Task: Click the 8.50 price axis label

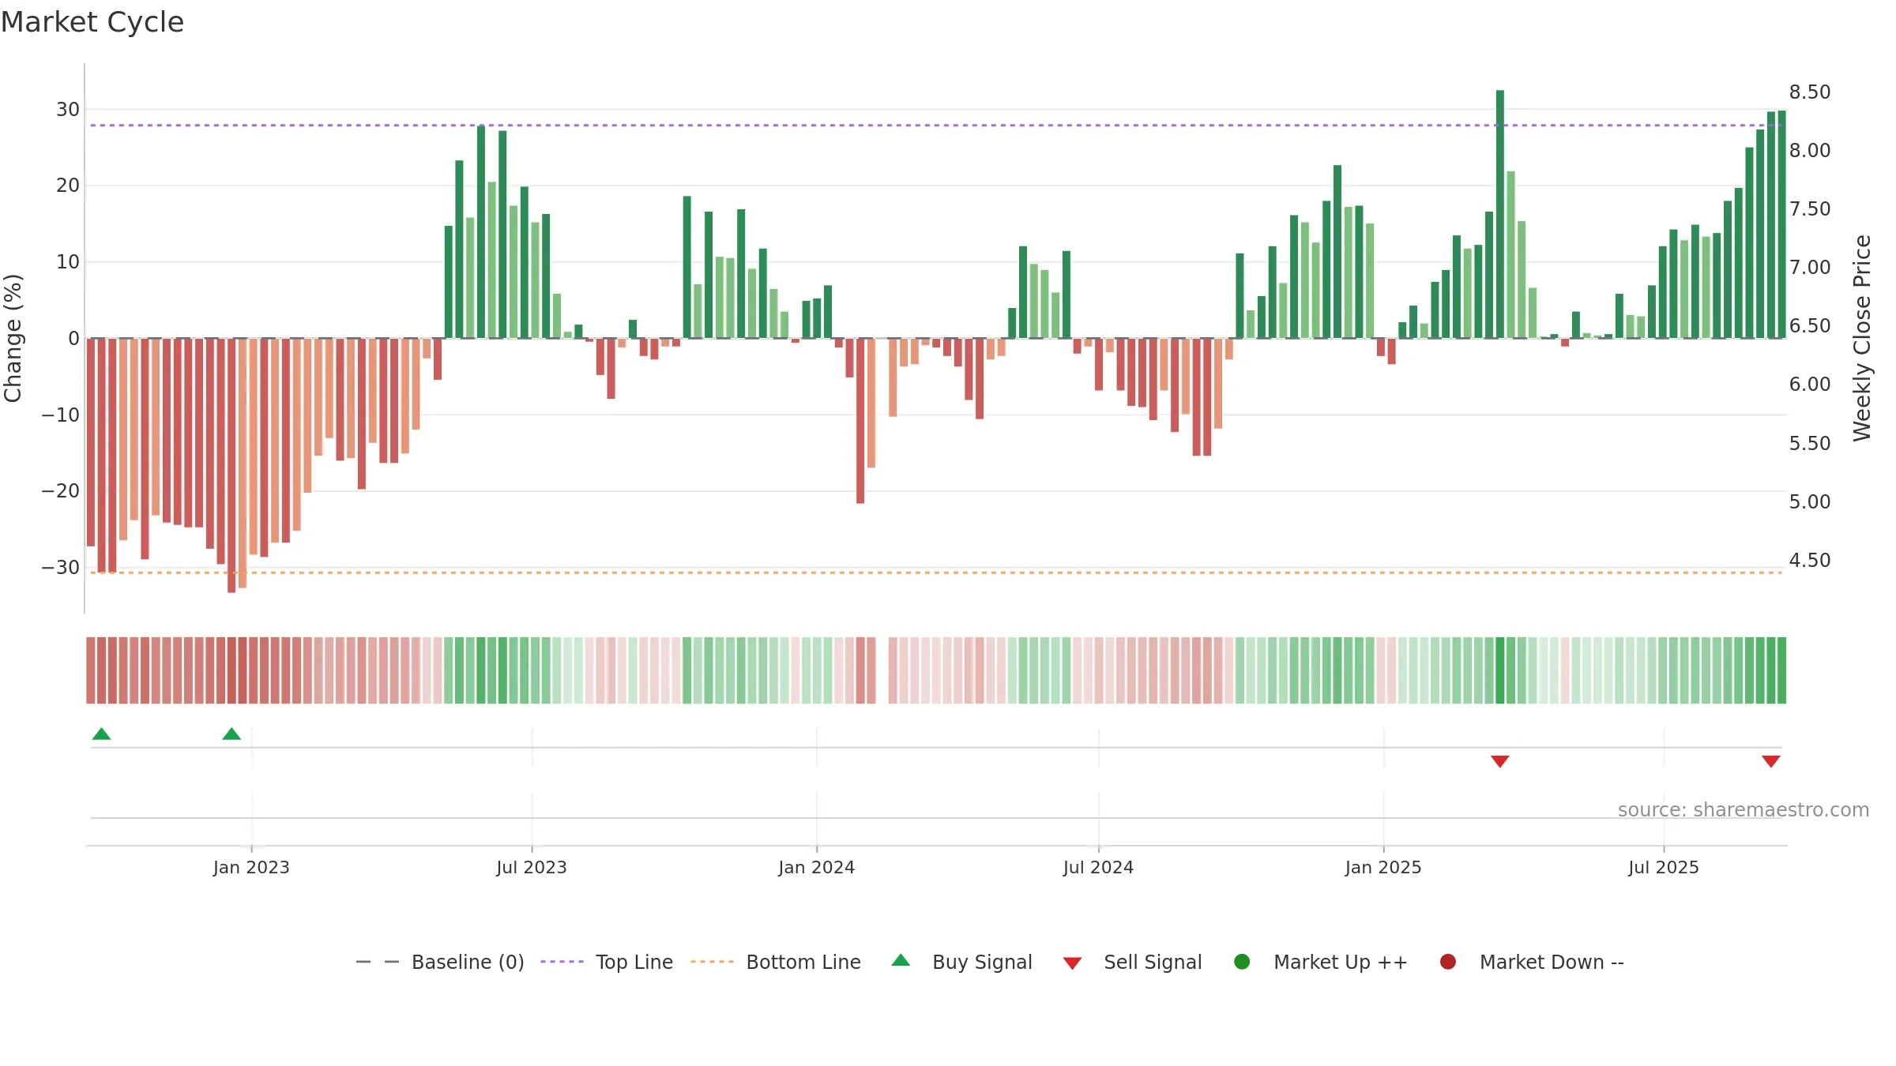Action: (x=1810, y=92)
